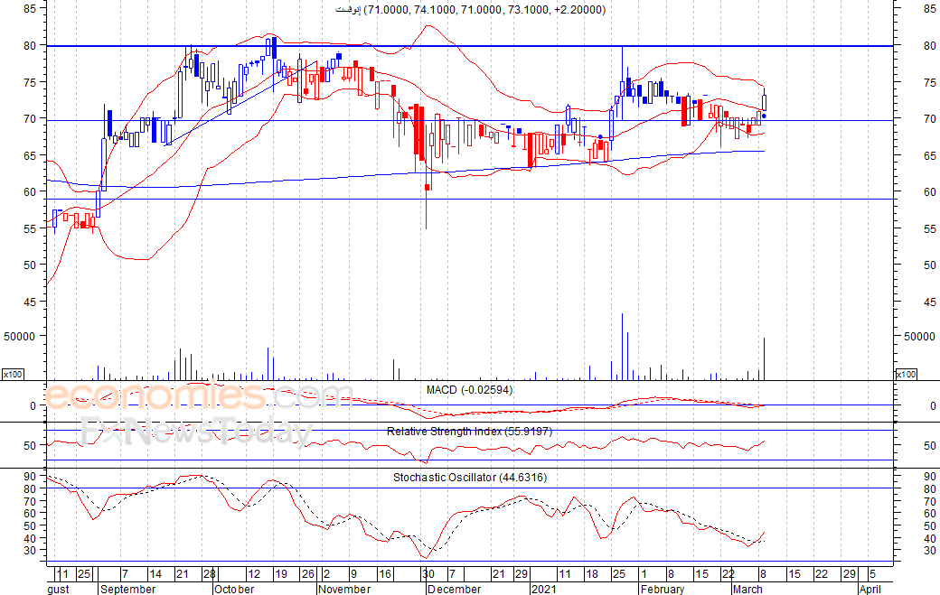
Task: Click the Stochastic 80 label on the right axis
Action: coord(930,488)
